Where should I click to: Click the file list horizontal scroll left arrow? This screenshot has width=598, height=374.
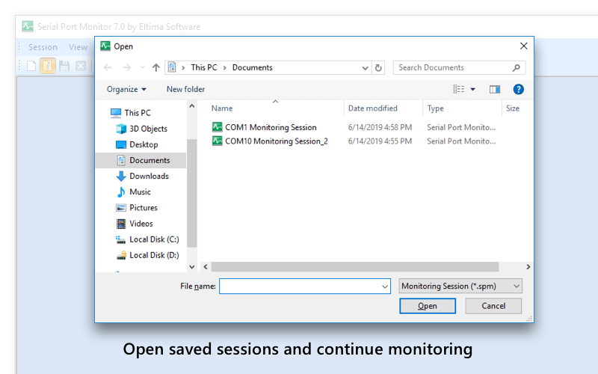pyautogui.click(x=206, y=267)
